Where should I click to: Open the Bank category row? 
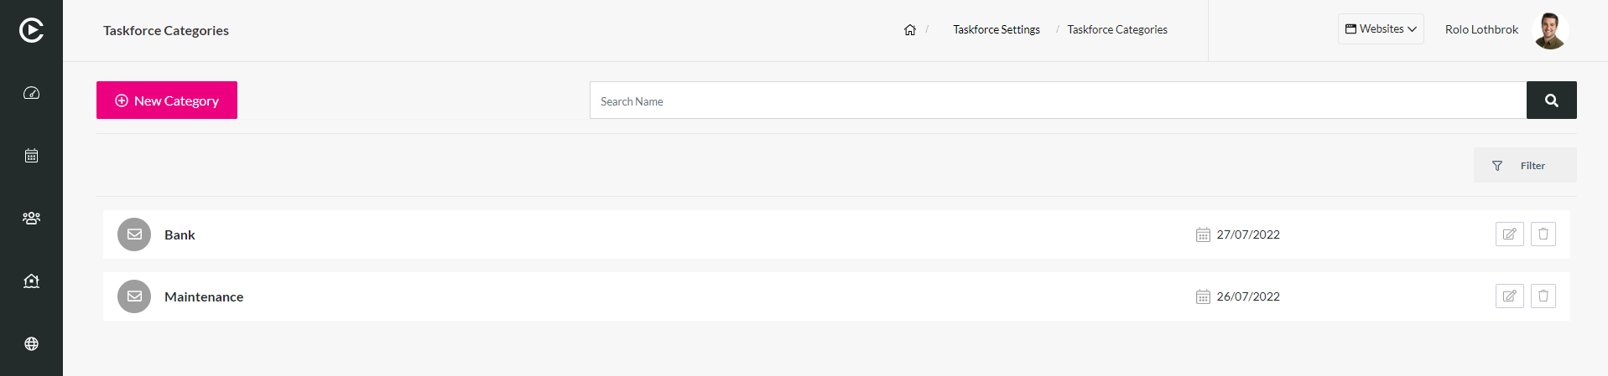[836, 234]
